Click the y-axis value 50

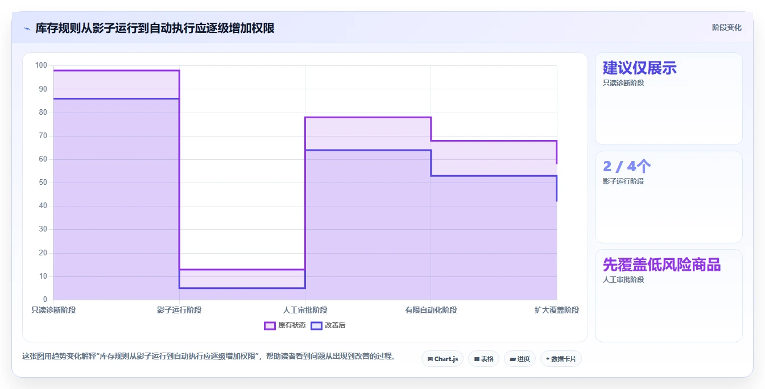(x=43, y=183)
